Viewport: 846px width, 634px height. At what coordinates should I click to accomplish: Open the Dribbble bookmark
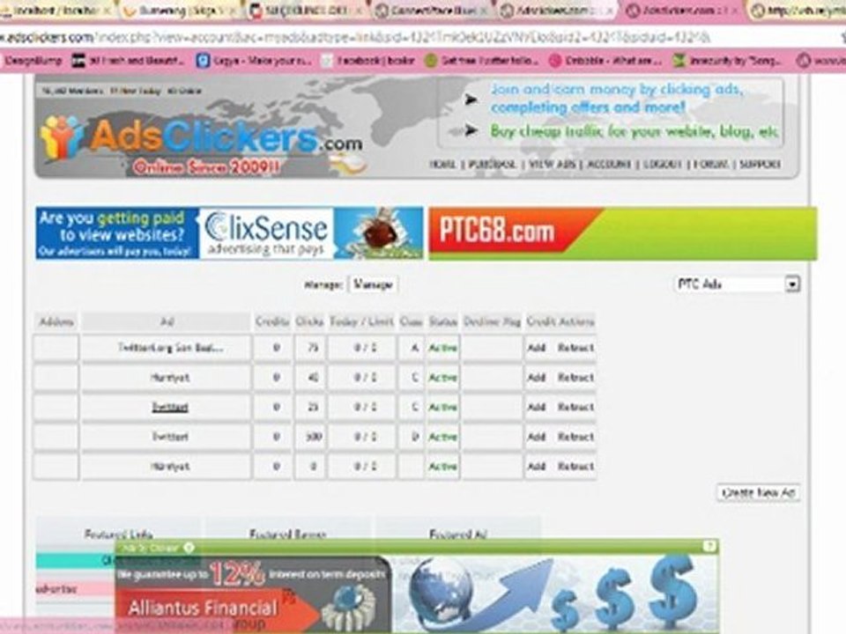[605, 61]
